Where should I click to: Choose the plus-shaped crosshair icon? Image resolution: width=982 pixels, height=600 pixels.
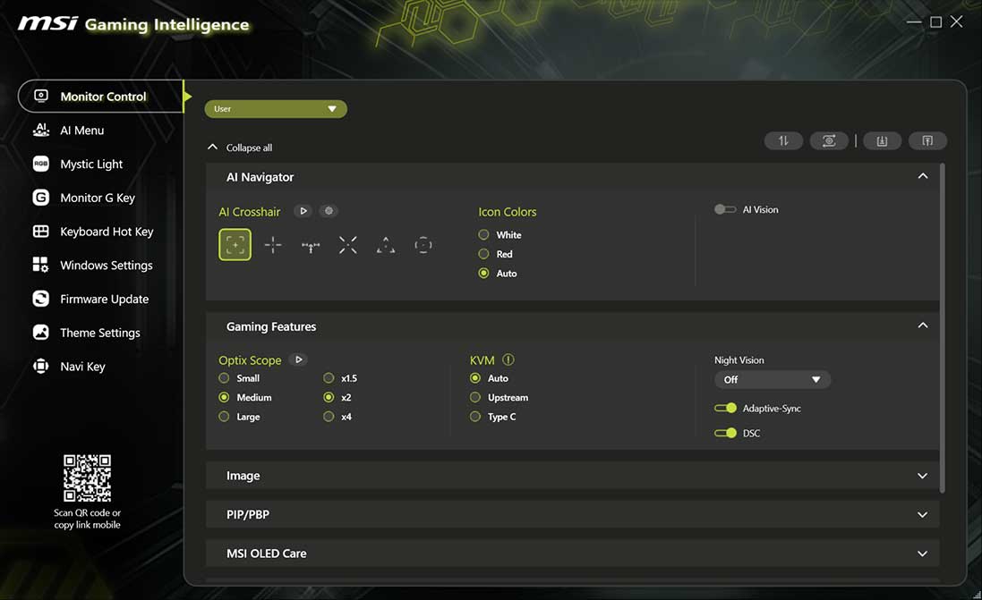(x=273, y=245)
